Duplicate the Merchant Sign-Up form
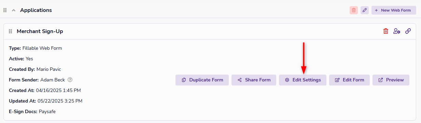421x123 pixels. [202, 80]
